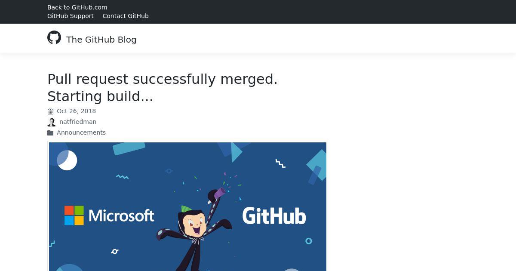This screenshot has width=516, height=271.
Task: Click the folder icon beside Announcements
Action: coord(50,133)
